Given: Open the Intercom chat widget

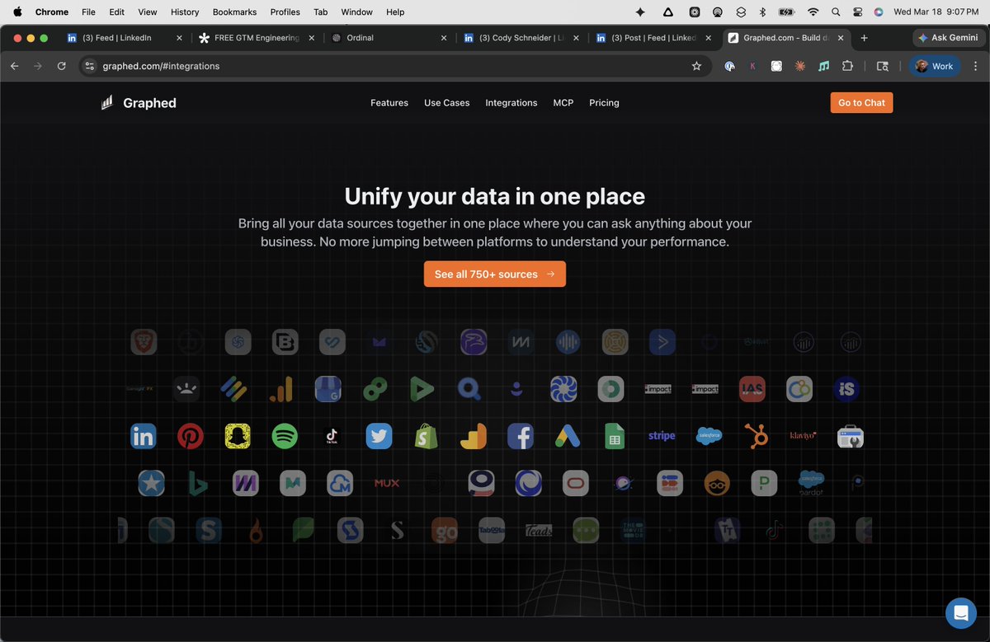Looking at the screenshot, I should pos(961,613).
